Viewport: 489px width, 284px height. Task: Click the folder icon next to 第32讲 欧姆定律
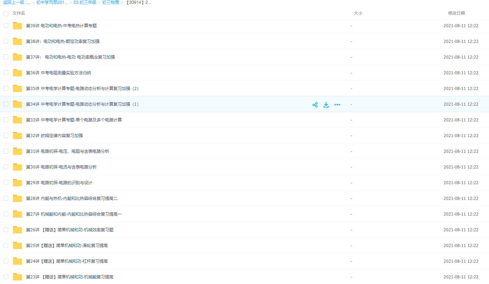[17, 136]
